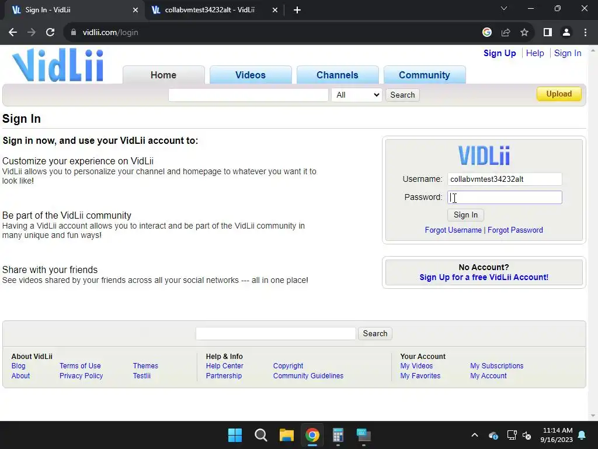Open the Channels navigation tab

point(338,75)
